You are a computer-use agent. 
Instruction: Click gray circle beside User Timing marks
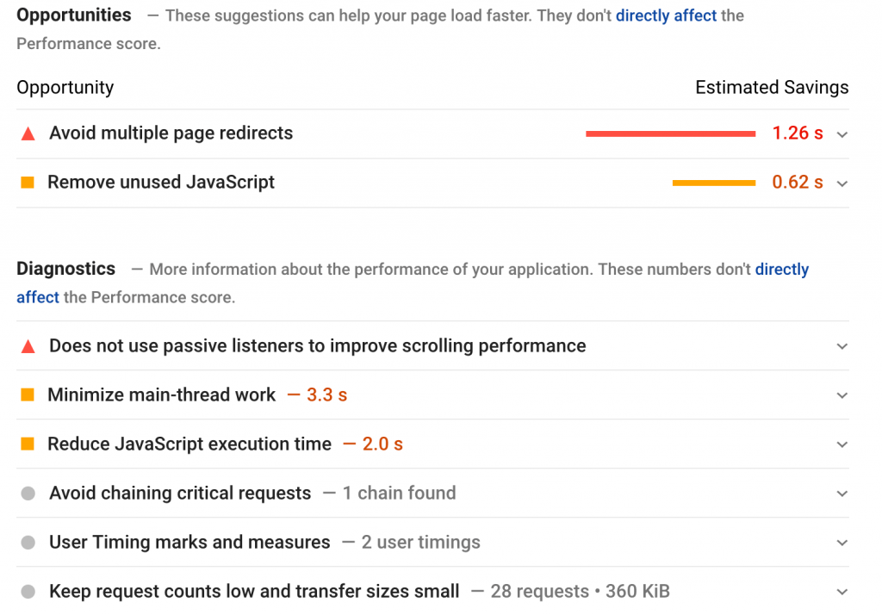28,543
